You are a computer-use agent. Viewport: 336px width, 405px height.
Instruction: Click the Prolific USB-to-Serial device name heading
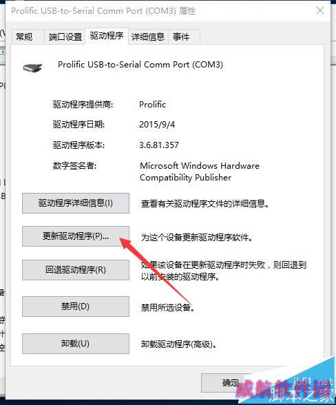pyautogui.click(x=140, y=65)
